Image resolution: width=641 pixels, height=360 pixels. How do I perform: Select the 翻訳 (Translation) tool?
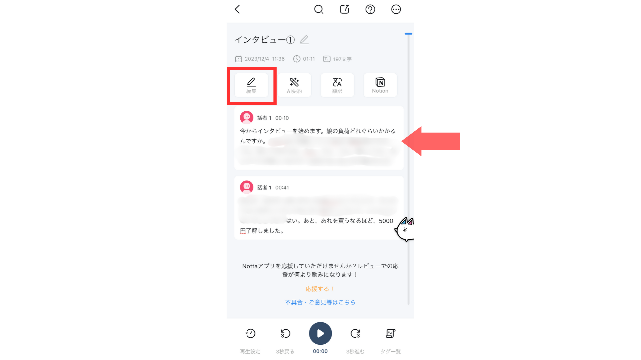(x=337, y=85)
